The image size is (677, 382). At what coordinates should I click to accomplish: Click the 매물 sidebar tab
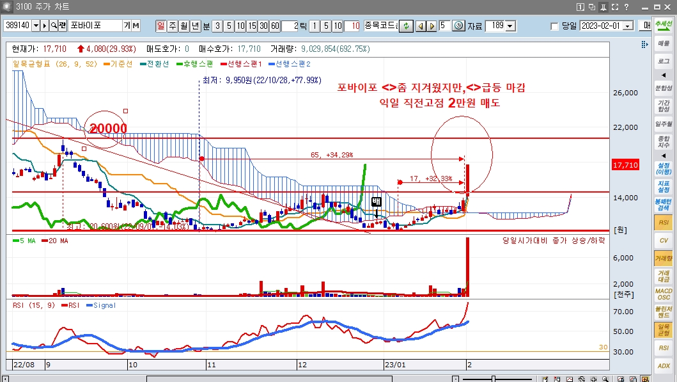pos(664,44)
